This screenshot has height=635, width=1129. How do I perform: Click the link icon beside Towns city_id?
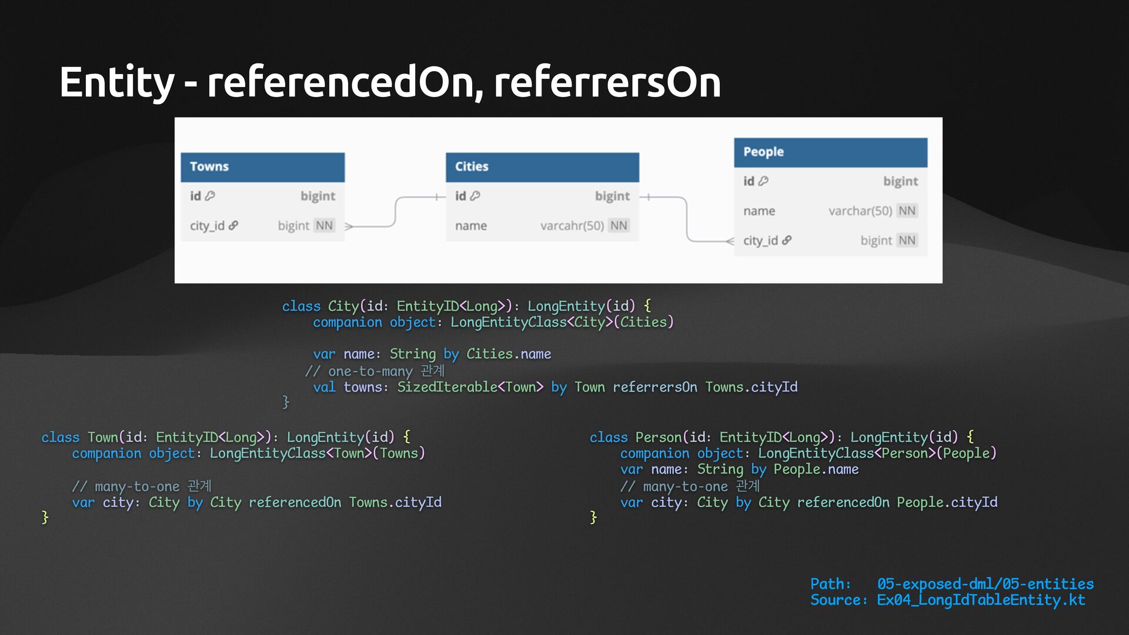233,225
